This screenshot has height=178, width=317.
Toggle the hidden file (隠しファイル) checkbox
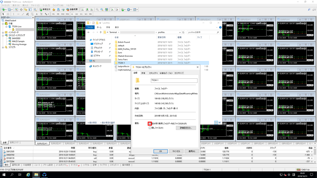pyautogui.click(x=150, y=128)
